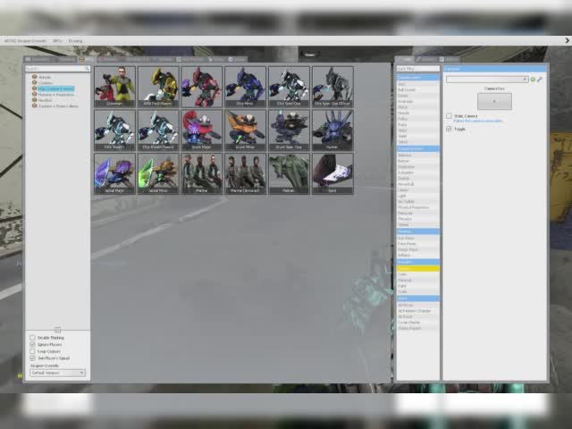Spawn the Marine (Armored) NPC icon
The height and width of the screenshot is (429, 572).
pos(245,173)
